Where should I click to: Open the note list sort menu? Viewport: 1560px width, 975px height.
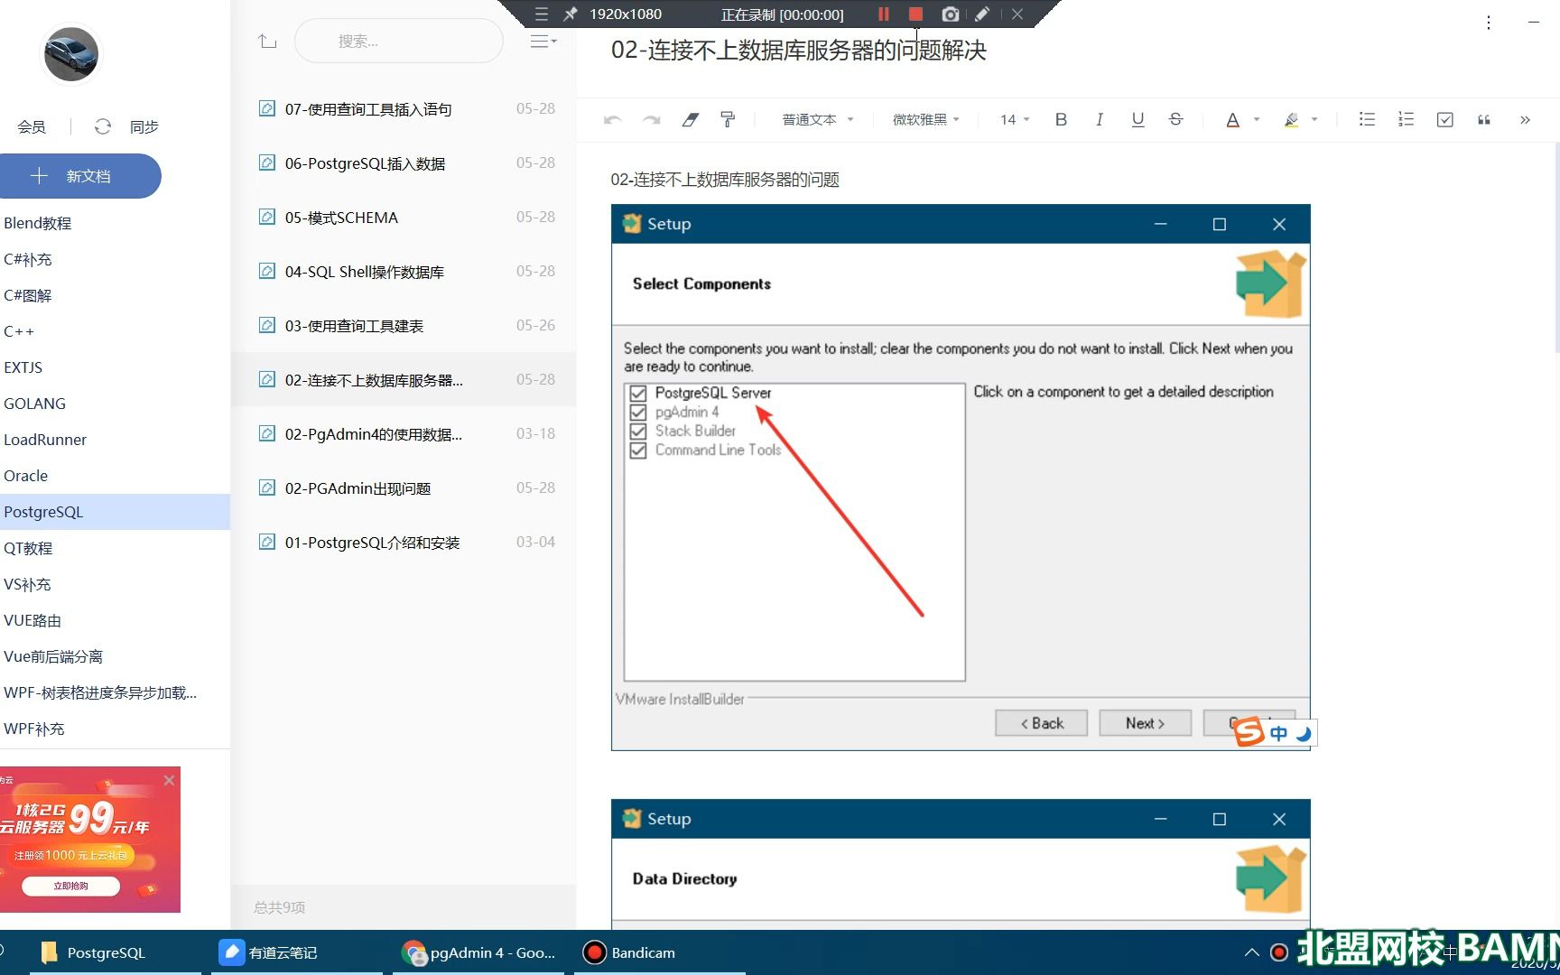(543, 41)
